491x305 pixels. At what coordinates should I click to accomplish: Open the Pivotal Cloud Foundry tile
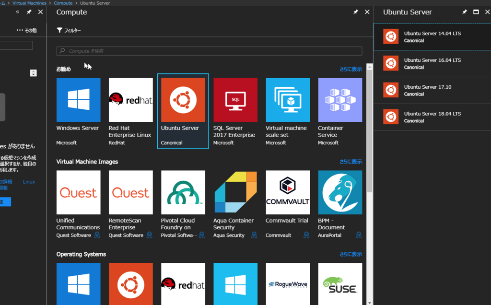(183, 204)
